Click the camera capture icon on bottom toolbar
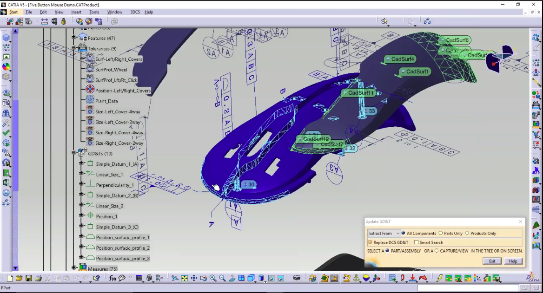The width and height of the screenshot is (543, 293). [x=297, y=278]
